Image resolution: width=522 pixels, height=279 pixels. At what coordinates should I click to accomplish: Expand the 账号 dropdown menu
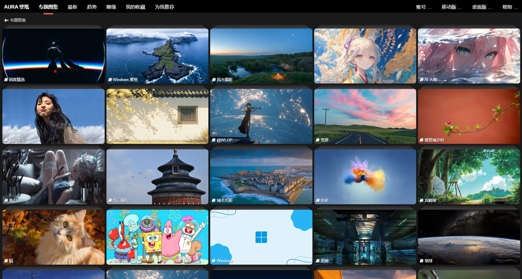[423, 7]
